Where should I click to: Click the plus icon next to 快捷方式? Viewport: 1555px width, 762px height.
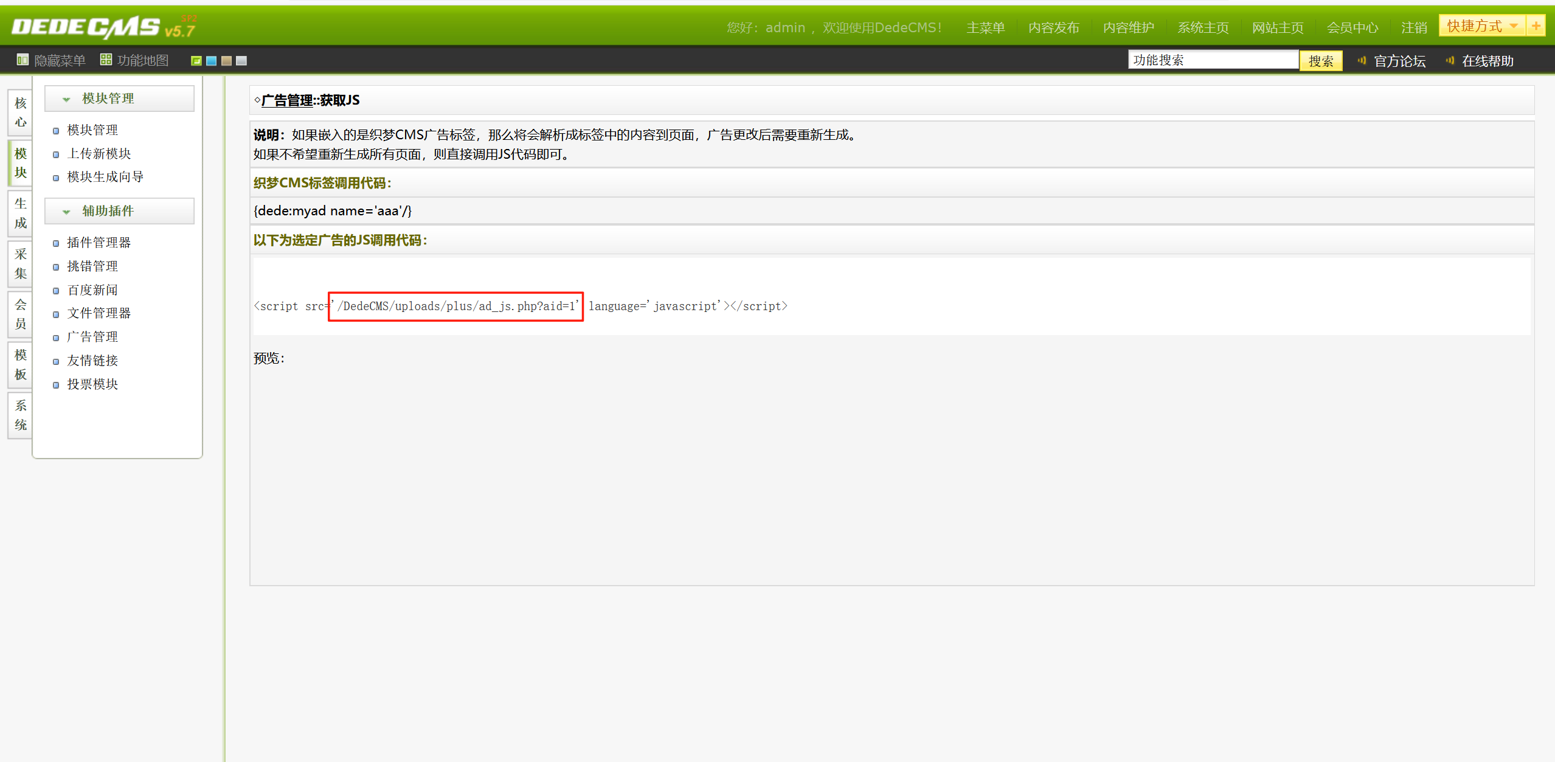[1536, 26]
